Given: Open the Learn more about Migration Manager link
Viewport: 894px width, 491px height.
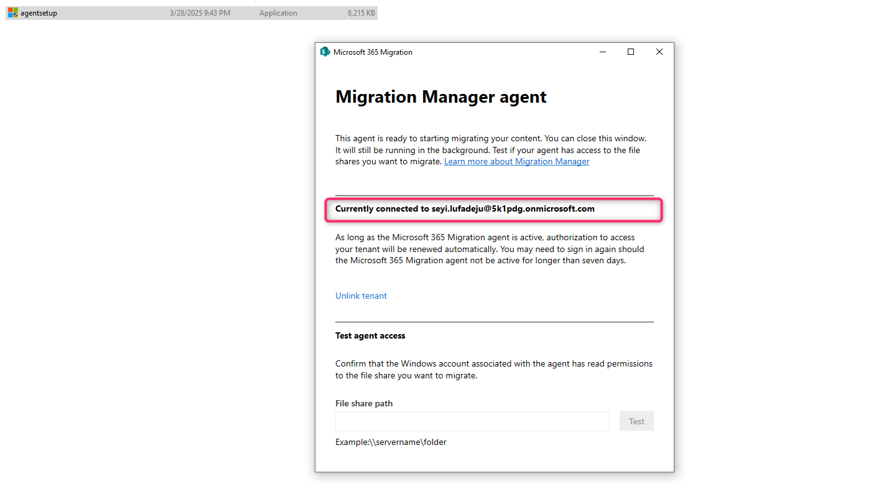Looking at the screenshot, I should click(516, 161).
